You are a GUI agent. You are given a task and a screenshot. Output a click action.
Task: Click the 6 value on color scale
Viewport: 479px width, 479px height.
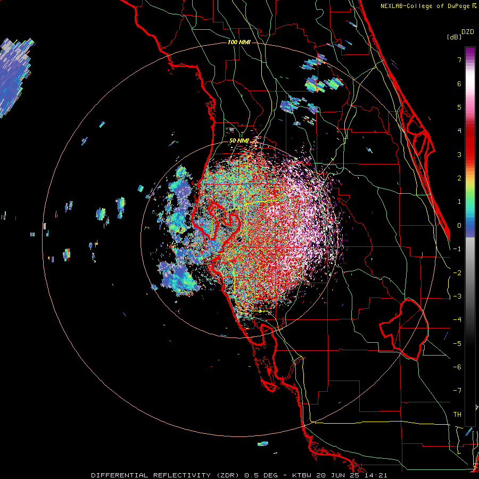click(x=459, y=84)
